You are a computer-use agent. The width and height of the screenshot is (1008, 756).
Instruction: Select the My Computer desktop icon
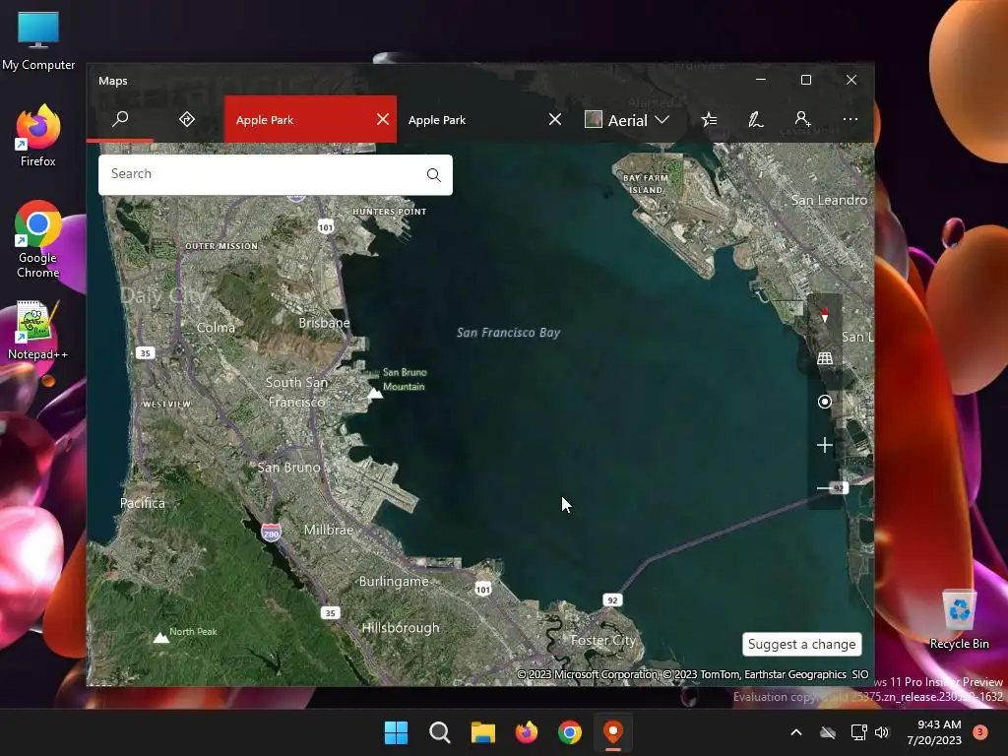38,41
